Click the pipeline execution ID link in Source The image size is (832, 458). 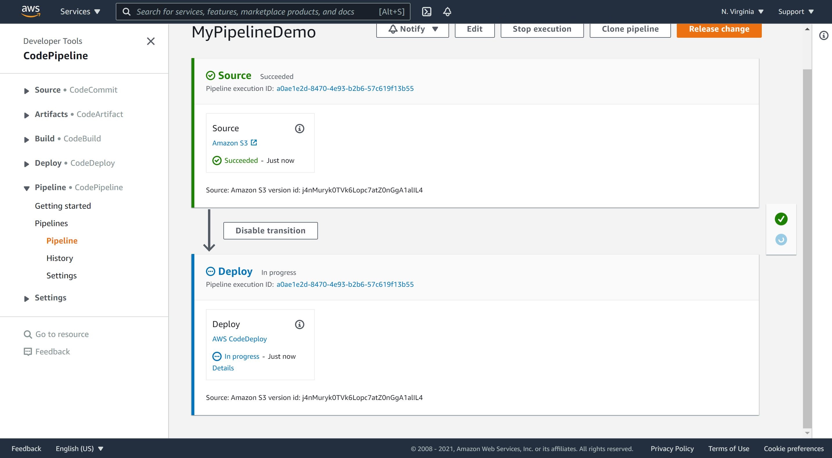pyautogui.click(x=344, y=88)
